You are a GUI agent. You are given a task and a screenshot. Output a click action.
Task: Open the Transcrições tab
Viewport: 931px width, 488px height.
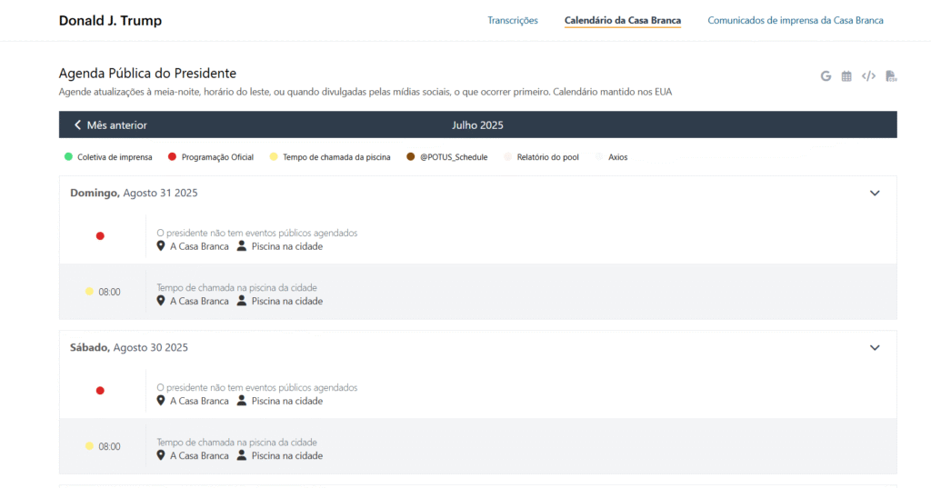point(513,20)
